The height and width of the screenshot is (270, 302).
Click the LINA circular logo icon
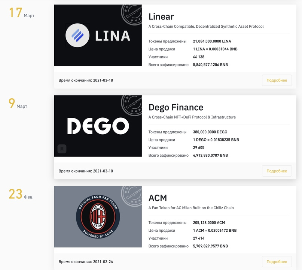pyautogui.click(x=77, y=35)
